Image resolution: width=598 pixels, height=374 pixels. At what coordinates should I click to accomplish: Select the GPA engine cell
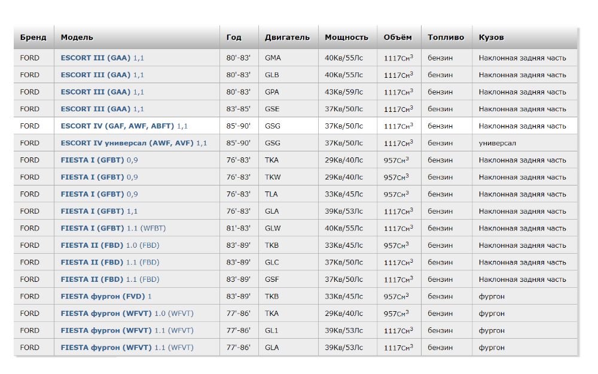tap(288, 92)
